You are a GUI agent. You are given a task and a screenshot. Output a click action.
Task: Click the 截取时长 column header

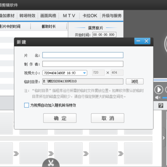[49, 26]
